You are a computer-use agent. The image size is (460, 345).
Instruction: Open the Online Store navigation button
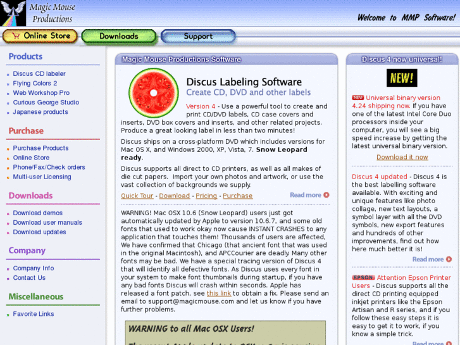[40, 36]
